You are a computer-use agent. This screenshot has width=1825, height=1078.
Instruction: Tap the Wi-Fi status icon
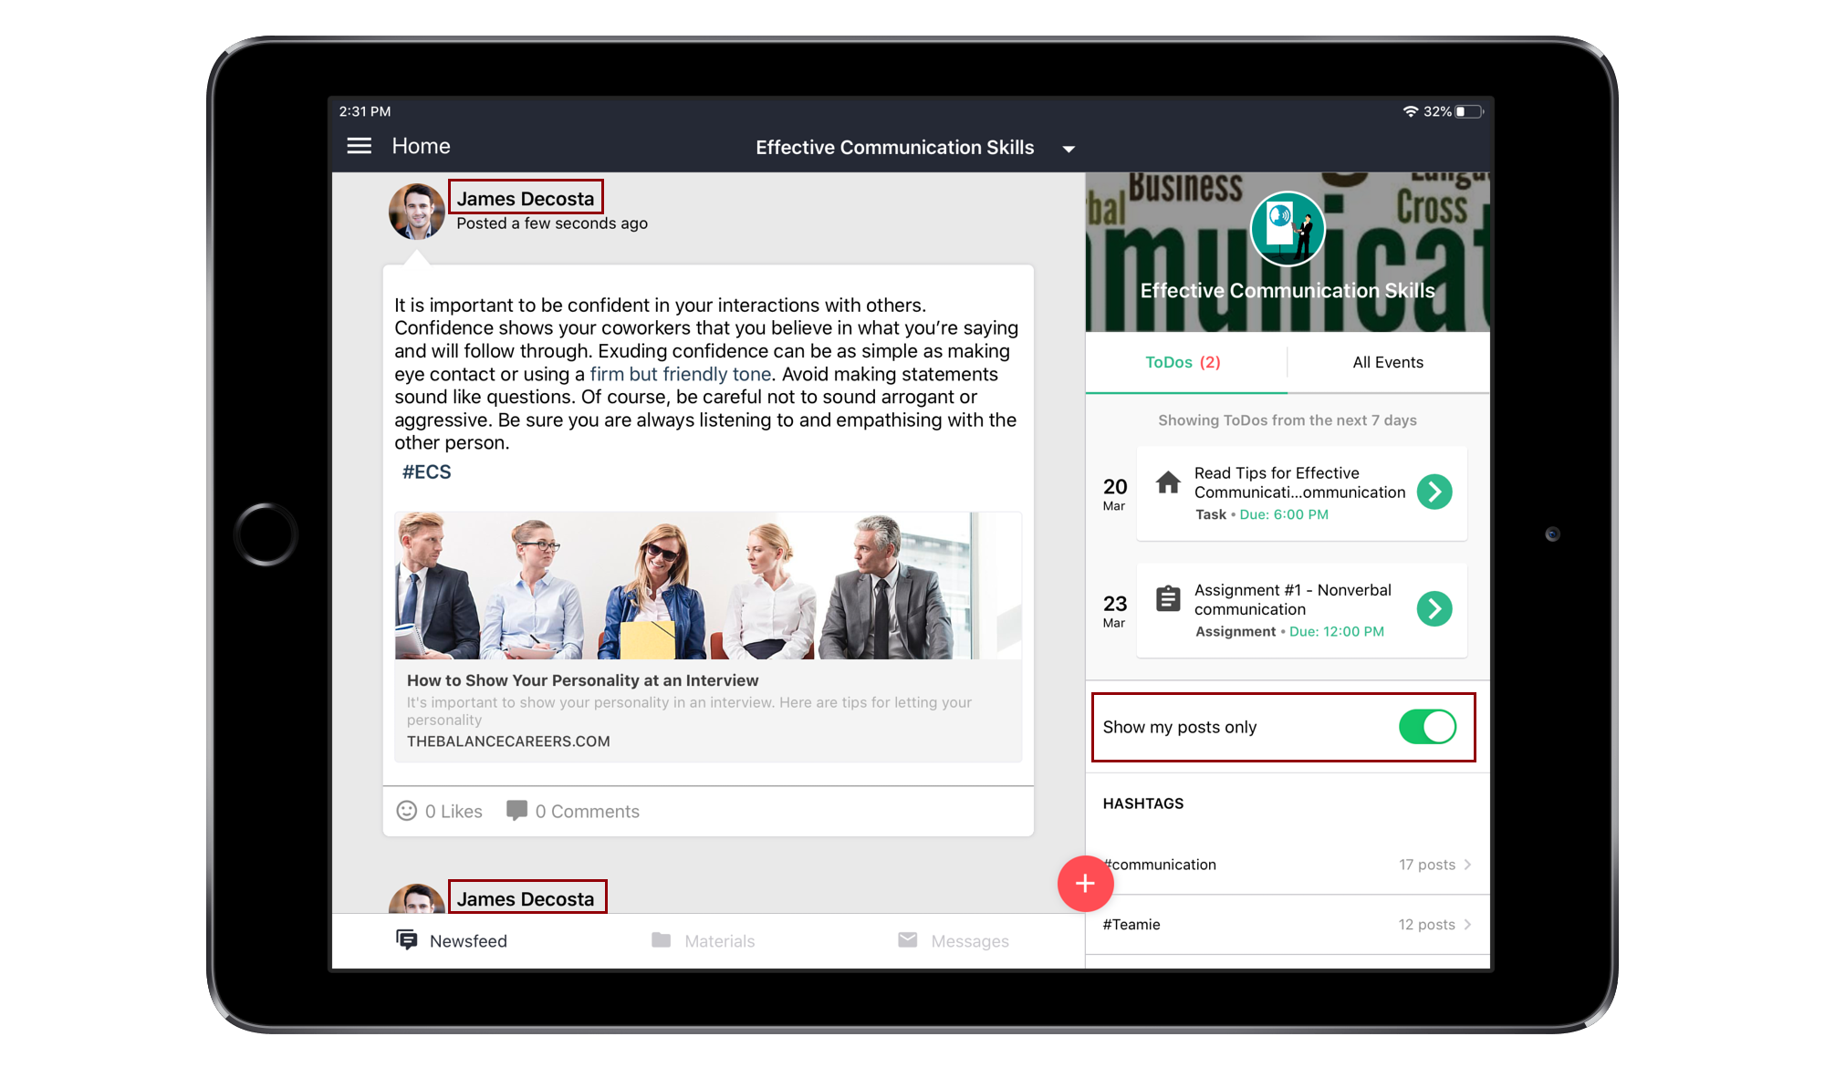click(x=1410, y=111)
